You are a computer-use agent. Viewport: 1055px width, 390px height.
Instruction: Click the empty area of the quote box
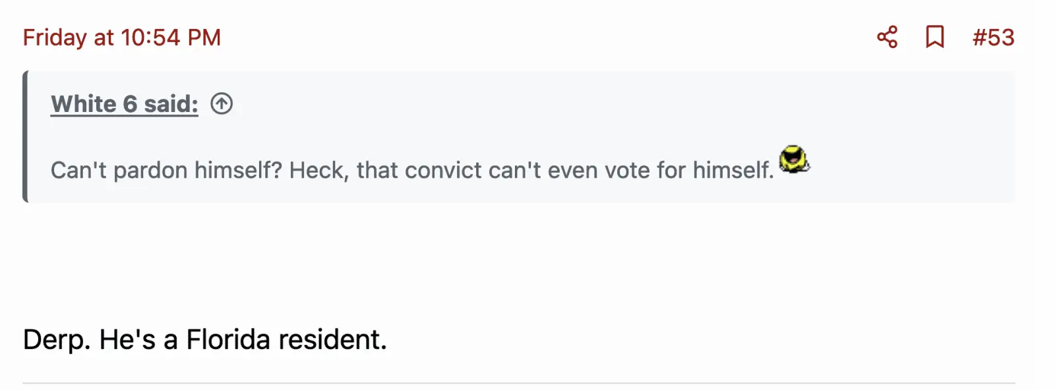(x=659, y=105)
